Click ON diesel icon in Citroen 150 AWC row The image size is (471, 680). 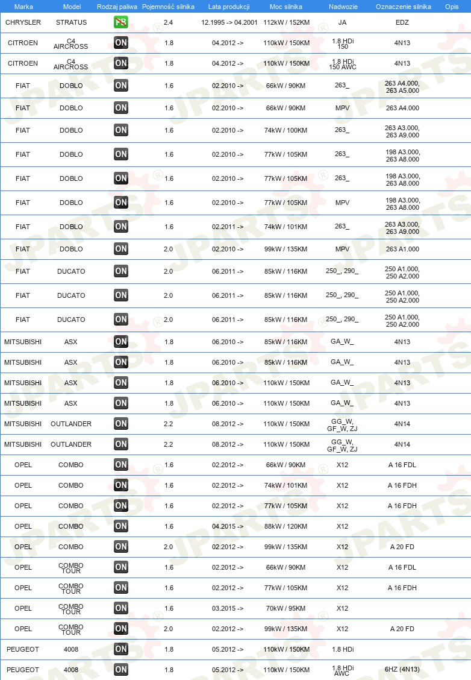121,63
